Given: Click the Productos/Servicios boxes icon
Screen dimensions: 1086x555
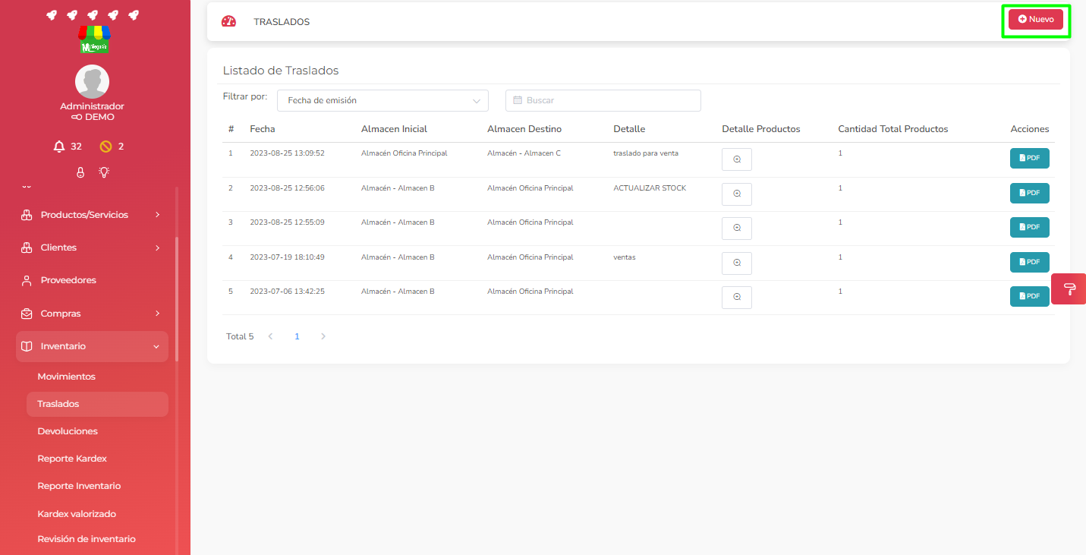Looking at the screenshot, I should pyautogui.click(x=27, y=215).
